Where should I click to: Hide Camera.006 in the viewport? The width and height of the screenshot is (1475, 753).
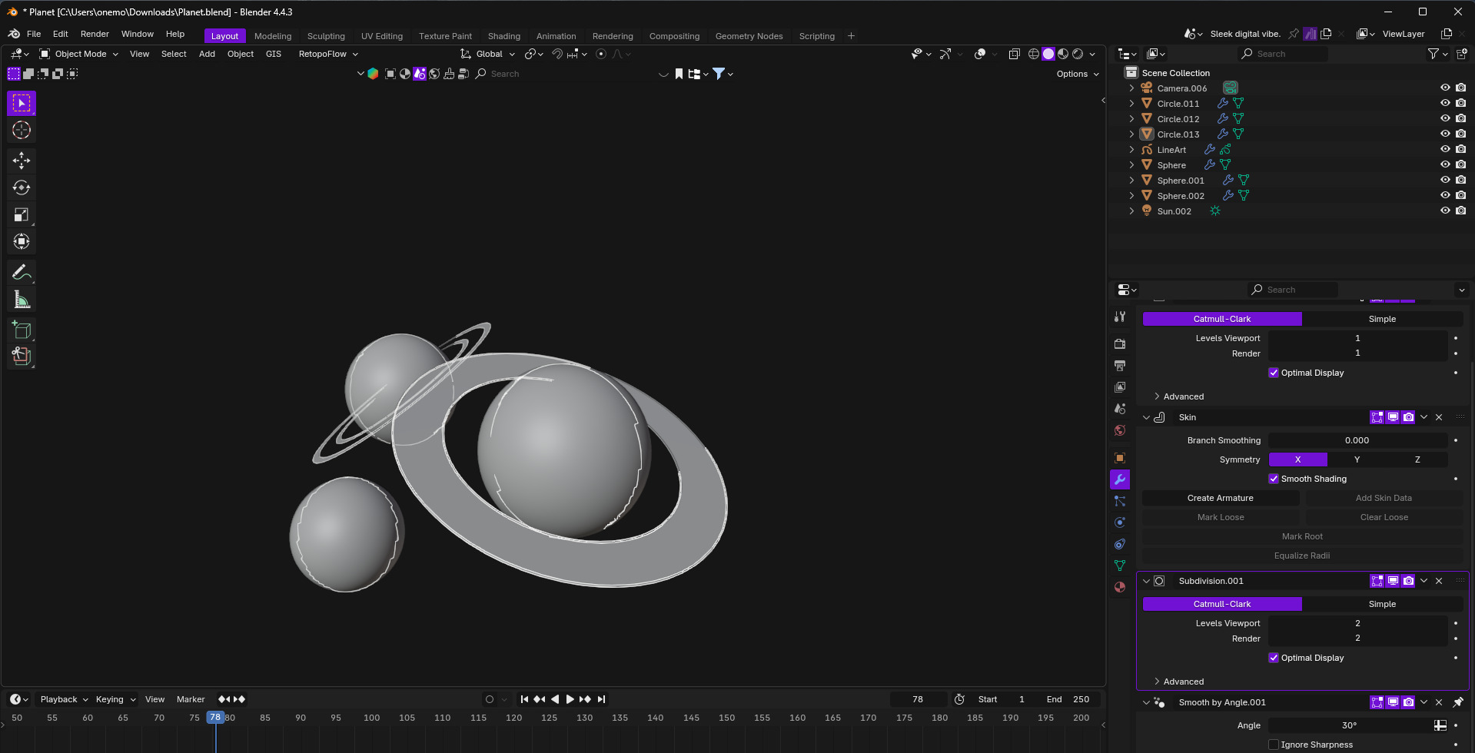(1445, 88)
